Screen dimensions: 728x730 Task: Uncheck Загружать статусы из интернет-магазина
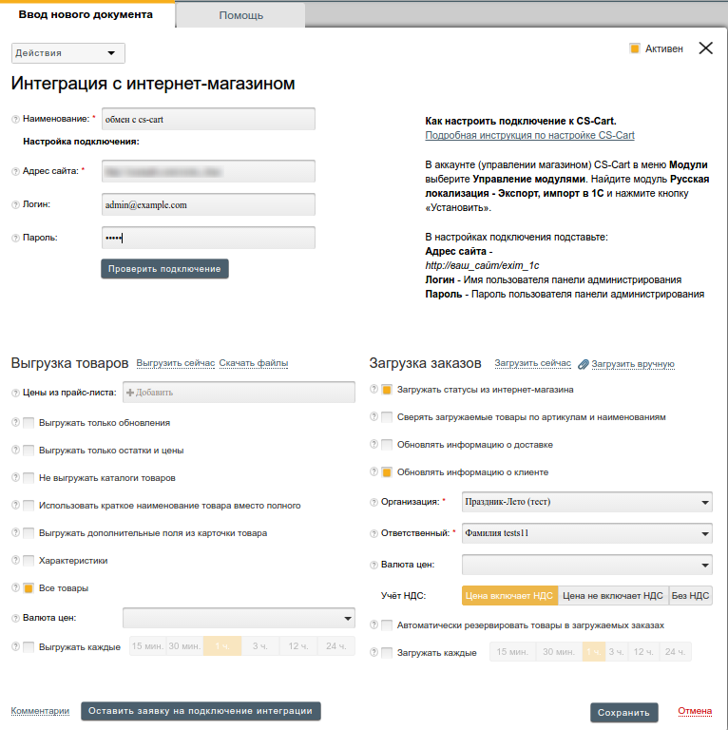click(x=387, y=390)
